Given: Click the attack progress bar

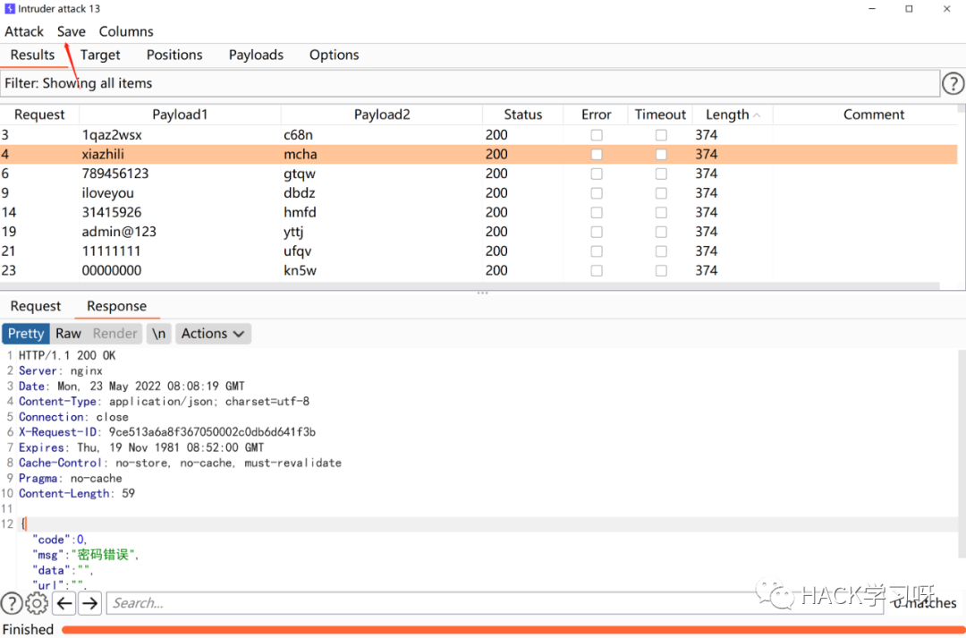Looking at the screenshot, I should click(x=513, y=629).
